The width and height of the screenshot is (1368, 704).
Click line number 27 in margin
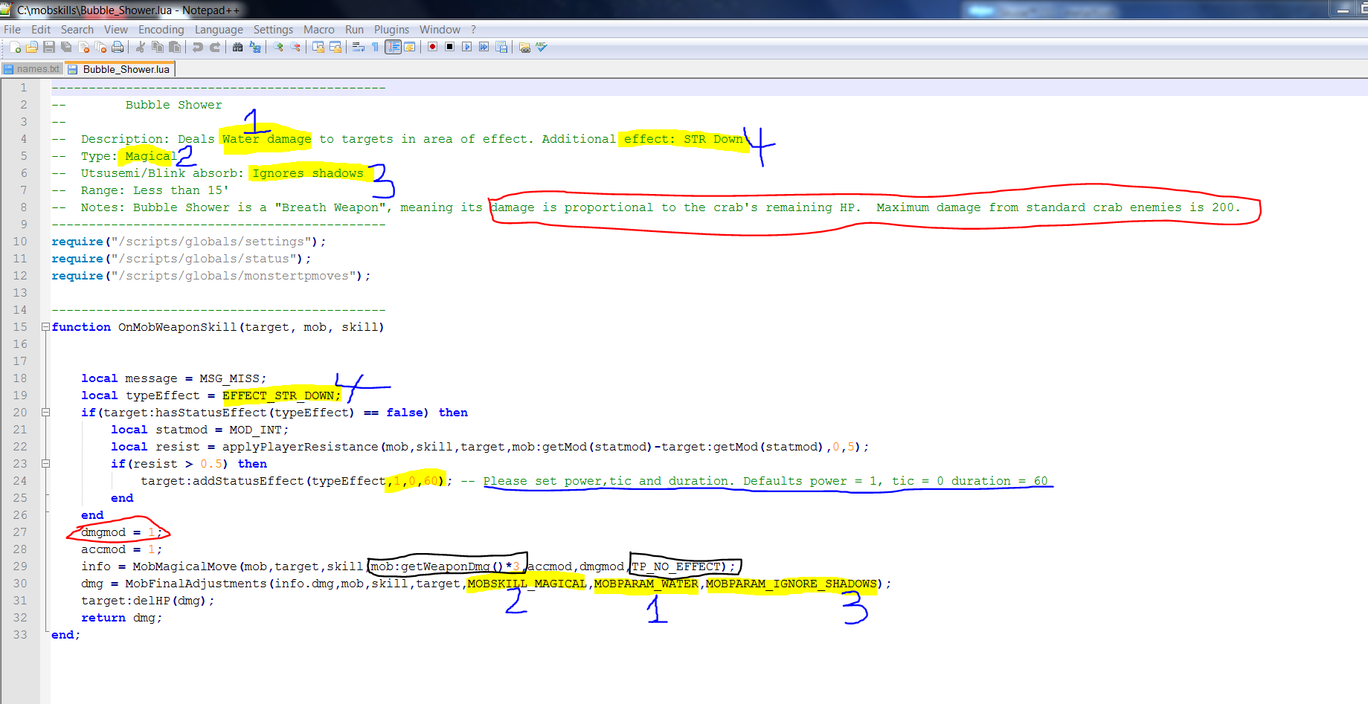pyautogui.click(x=20, y=532)
